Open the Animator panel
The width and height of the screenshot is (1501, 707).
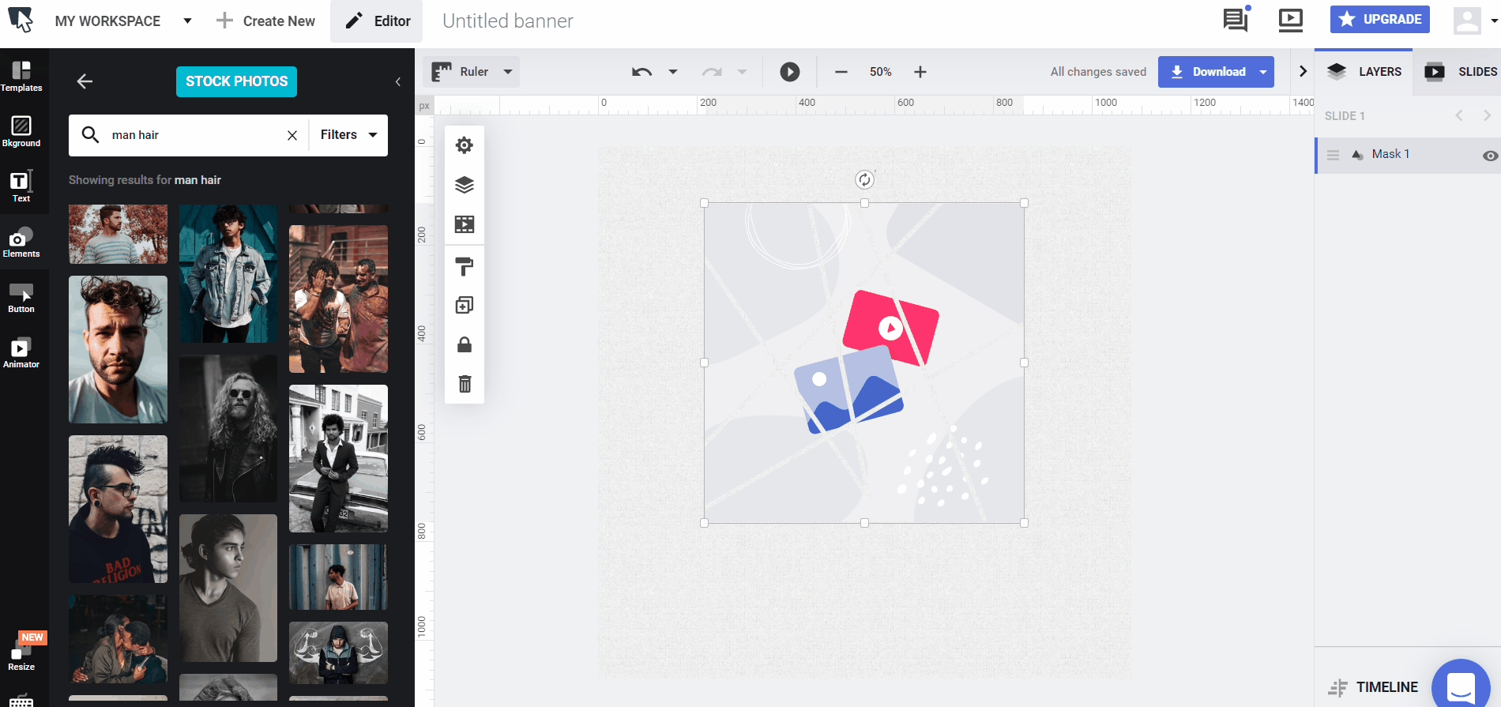click(21, 352)
